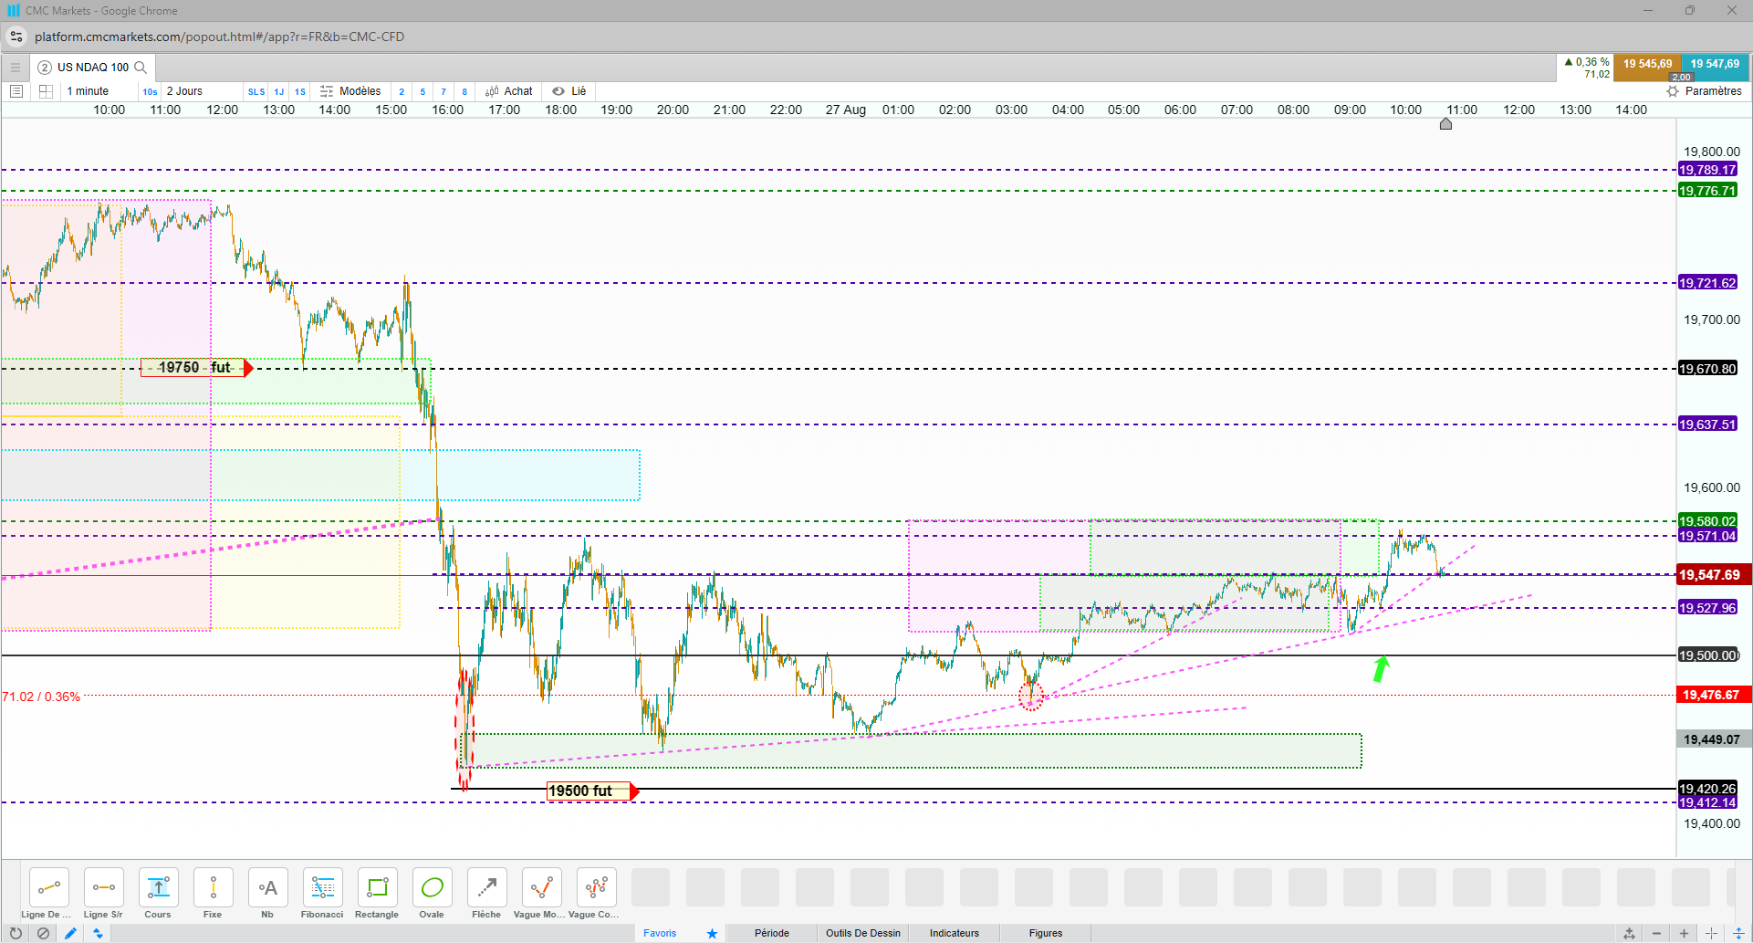Click the site info icon in address bar
This screenshot has width=1753, height=943.
tap(16, 37)
